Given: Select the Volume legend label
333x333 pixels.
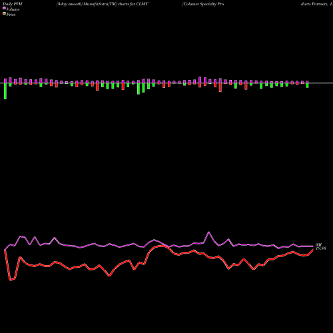Looking at the screenshot, I should [13, 9].
